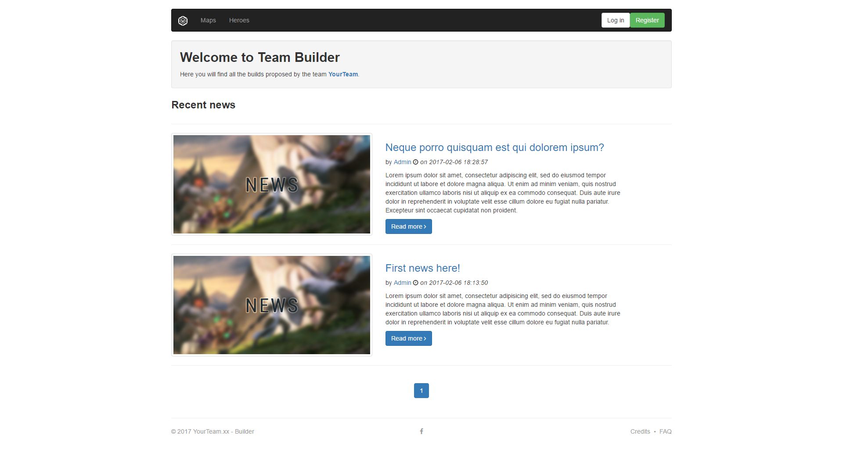843x474 pixels.
Task: Open the Credits footer link
Action: tap(640, 431)
